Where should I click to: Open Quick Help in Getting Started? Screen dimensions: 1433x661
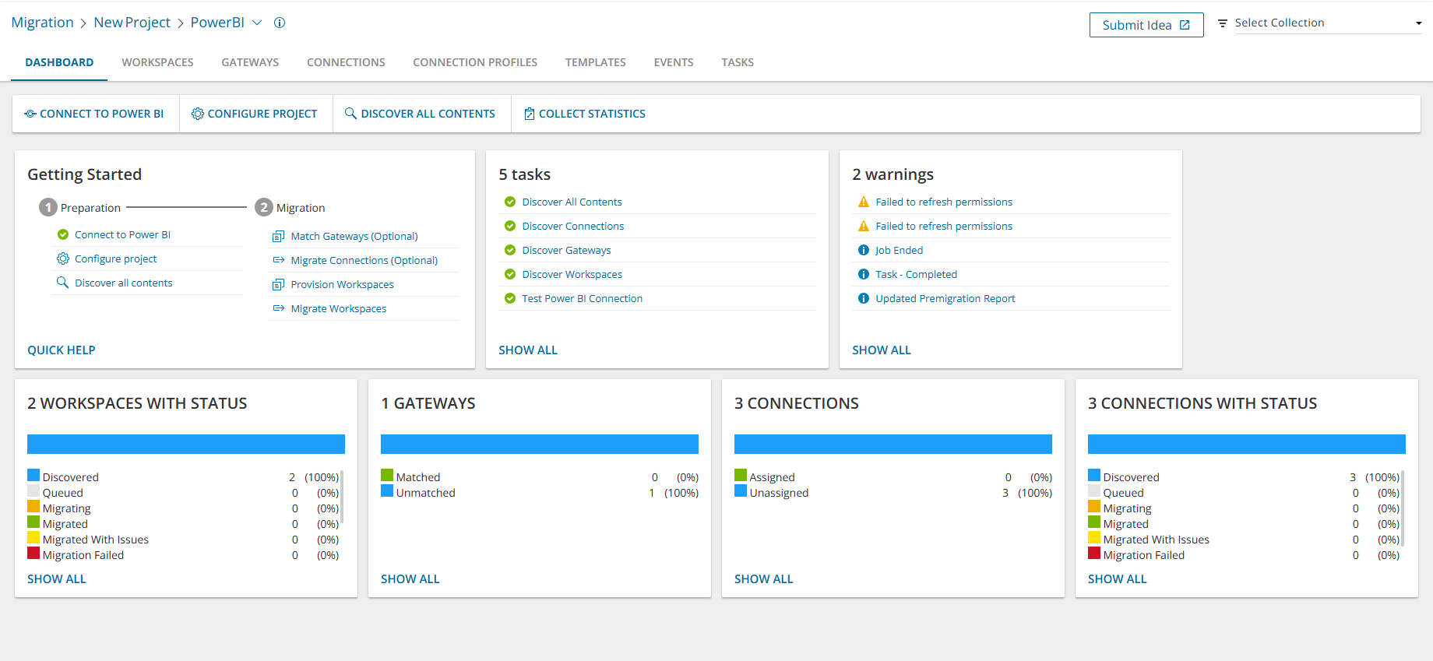(62, 350)
